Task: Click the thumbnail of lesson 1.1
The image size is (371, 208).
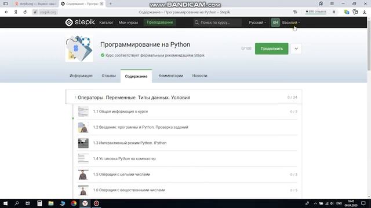Action: tap(83, 112)
